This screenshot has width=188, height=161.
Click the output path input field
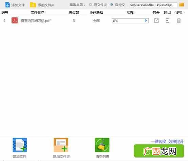point(153,5)
